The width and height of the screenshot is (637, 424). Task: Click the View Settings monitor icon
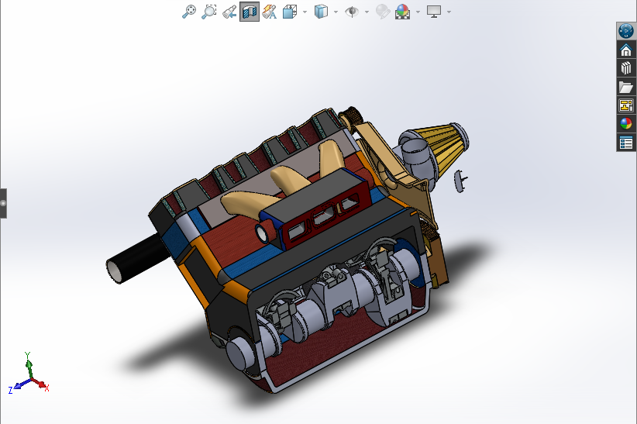point(434,12)
